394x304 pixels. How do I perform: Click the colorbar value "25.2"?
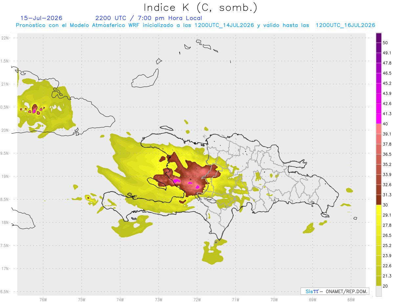pyautogui.click(x=387, y=245)
